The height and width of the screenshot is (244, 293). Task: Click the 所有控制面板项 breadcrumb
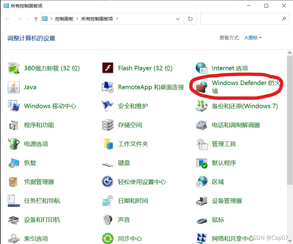[97, 19]
